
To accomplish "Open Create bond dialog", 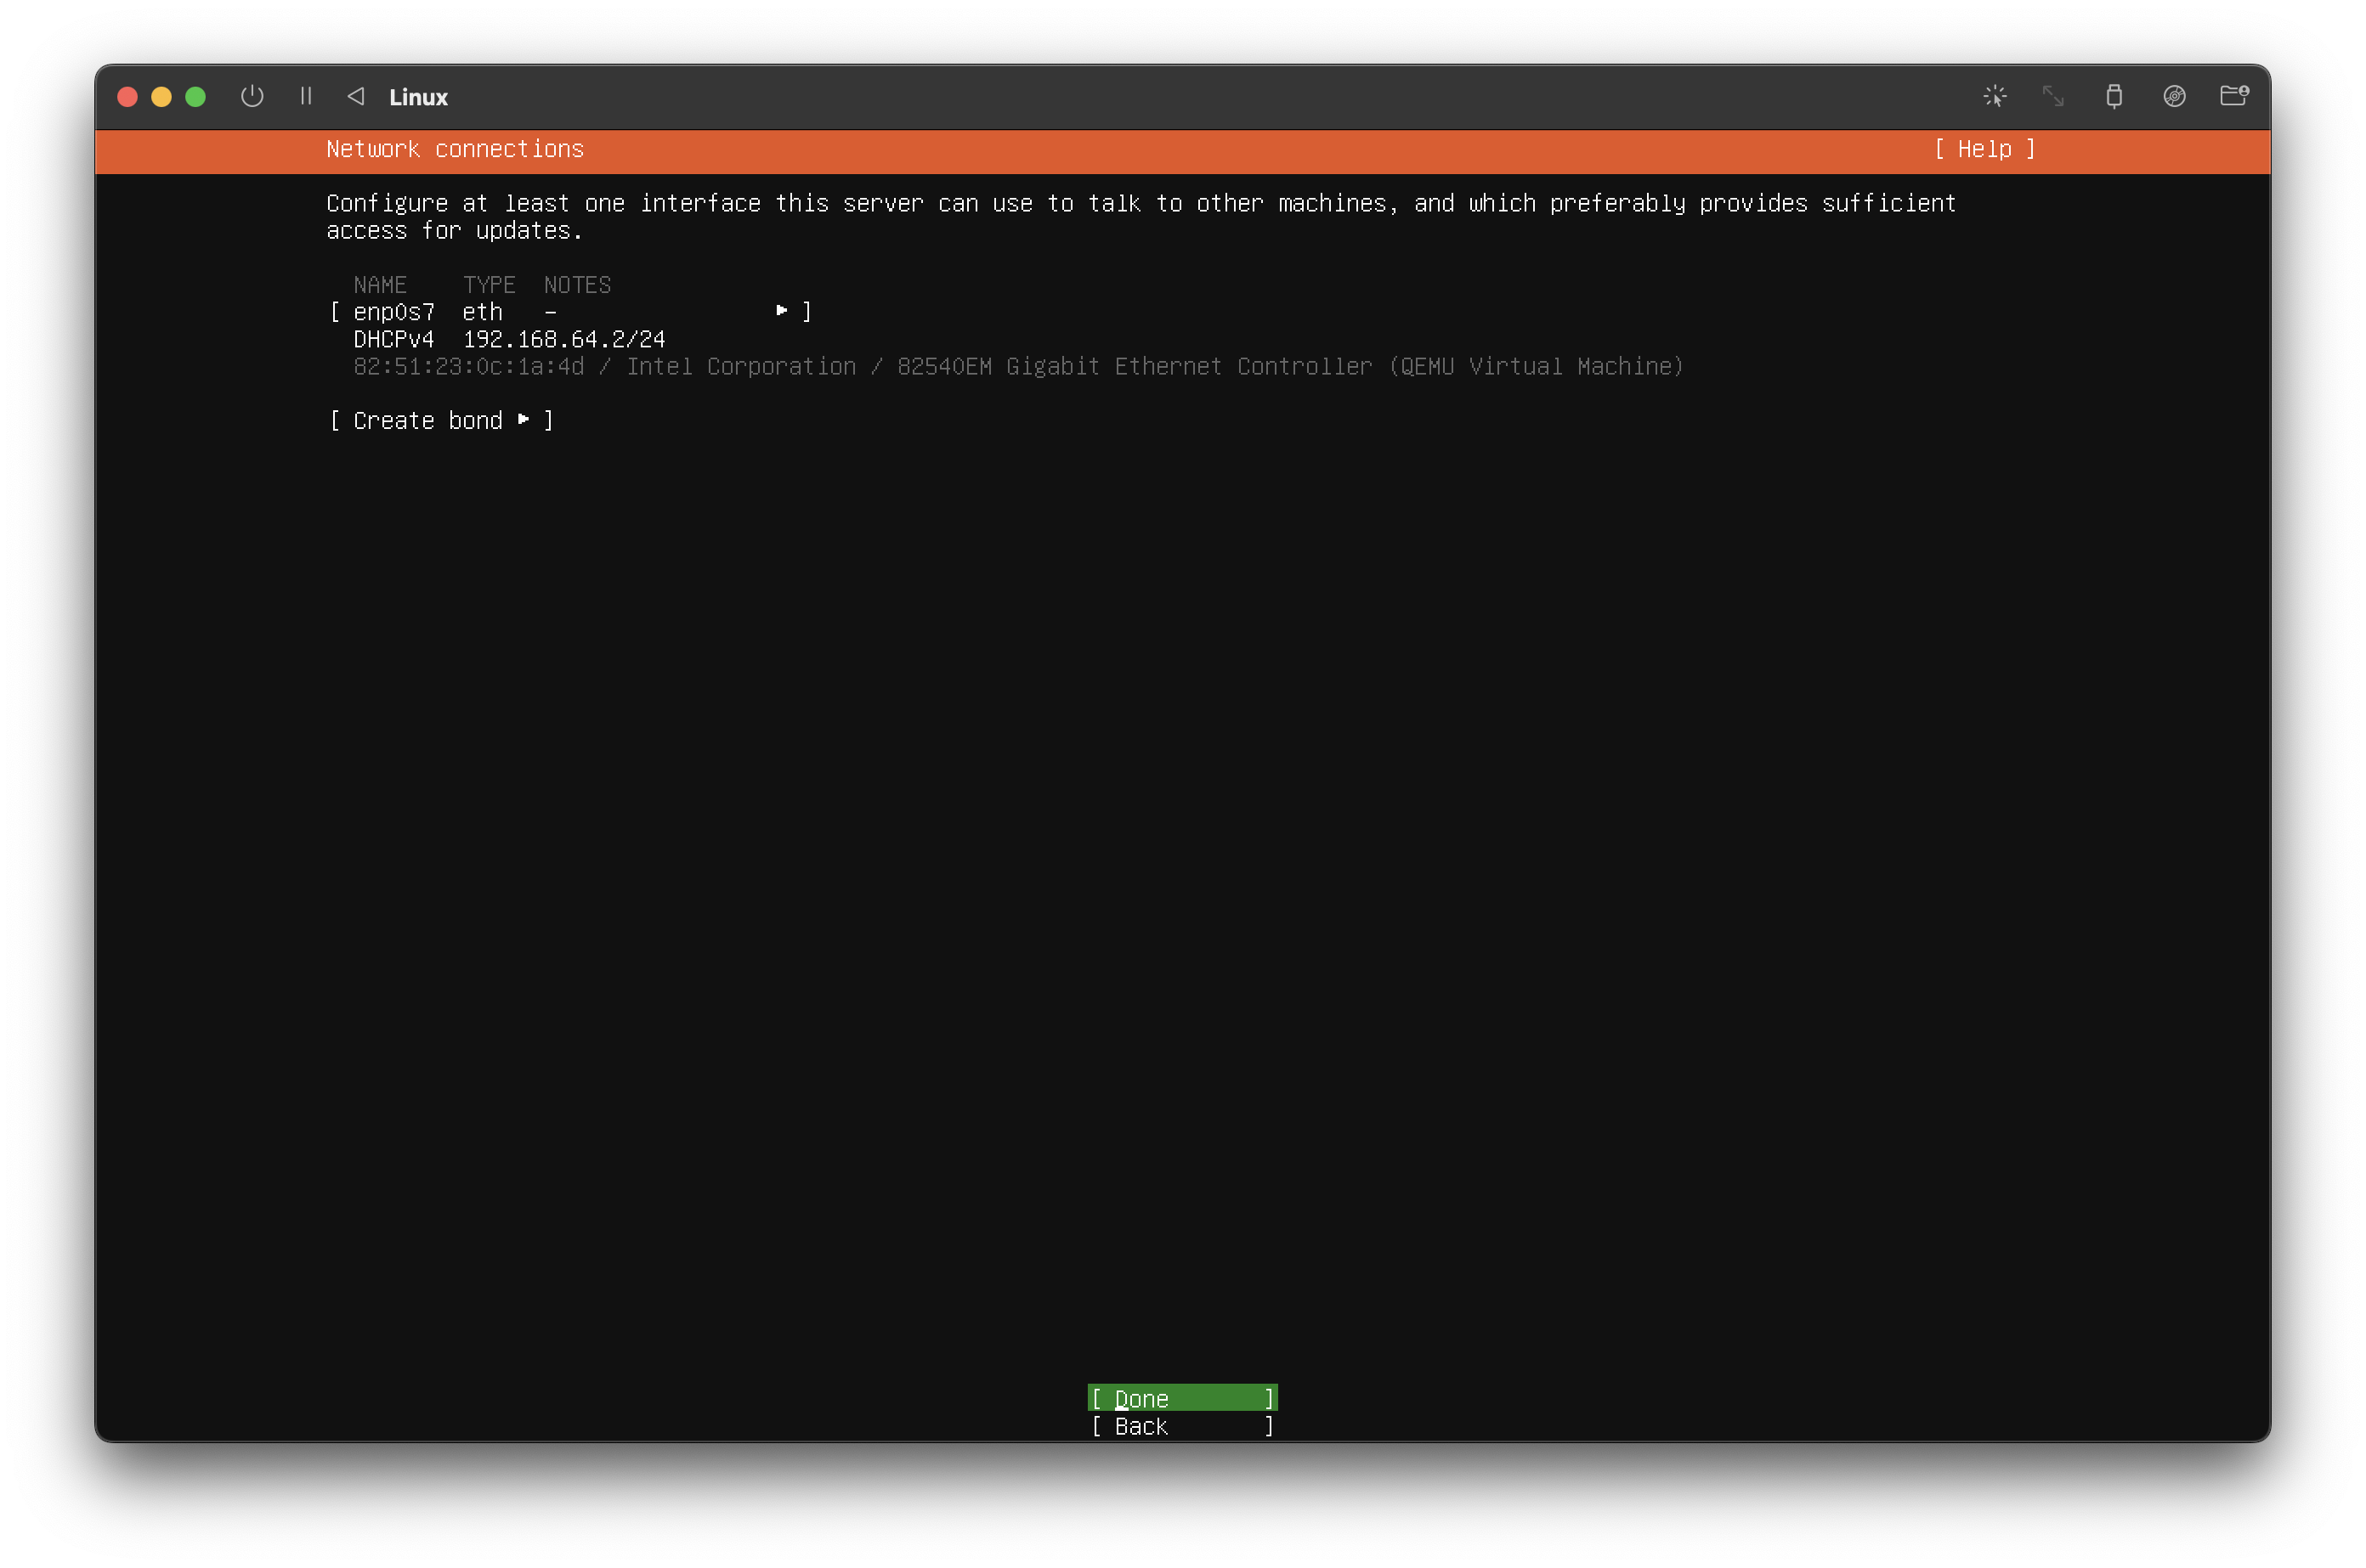I will point(441,421).
